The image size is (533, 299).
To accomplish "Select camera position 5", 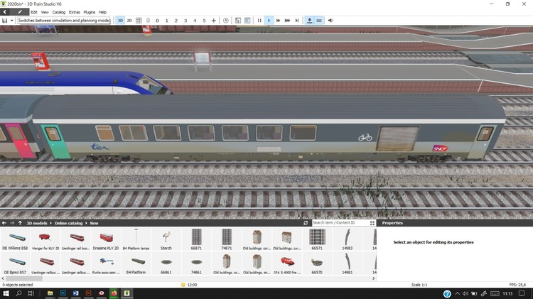I will [x=204, y=21].
